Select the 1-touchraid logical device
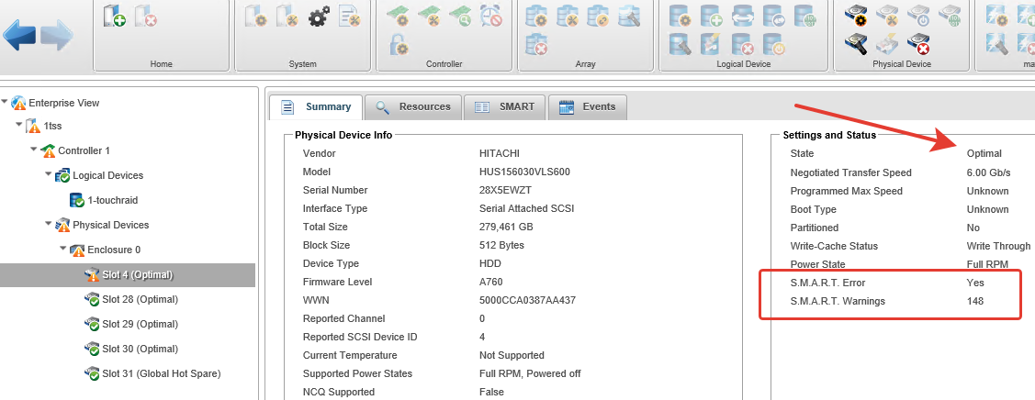 (112, 200)
